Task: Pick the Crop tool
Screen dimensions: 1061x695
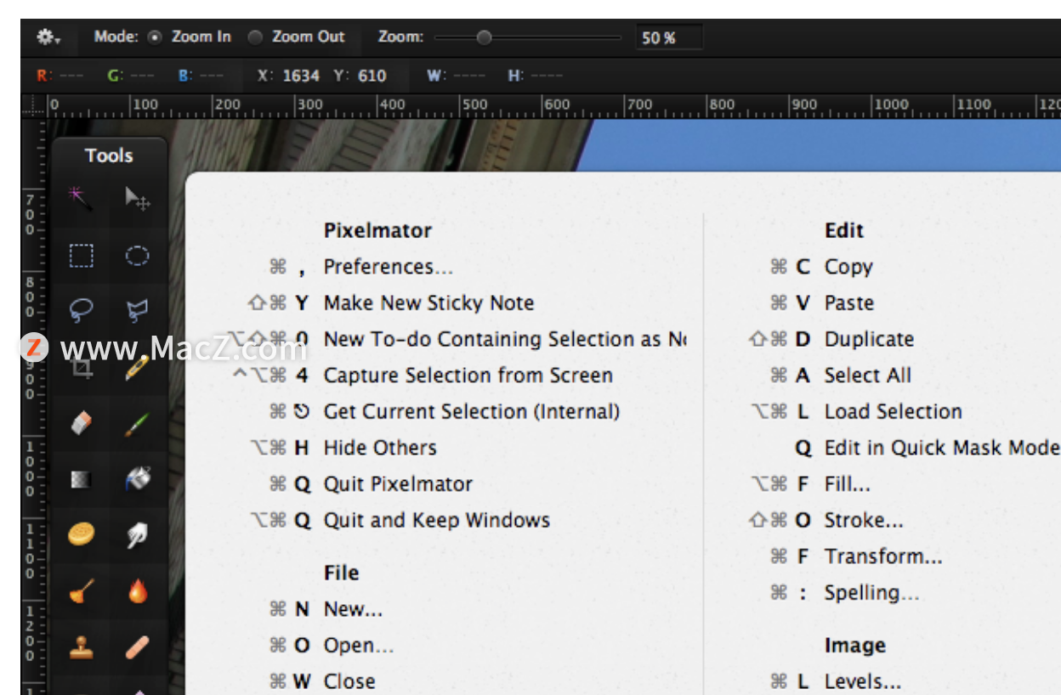Action: point(81,368)
